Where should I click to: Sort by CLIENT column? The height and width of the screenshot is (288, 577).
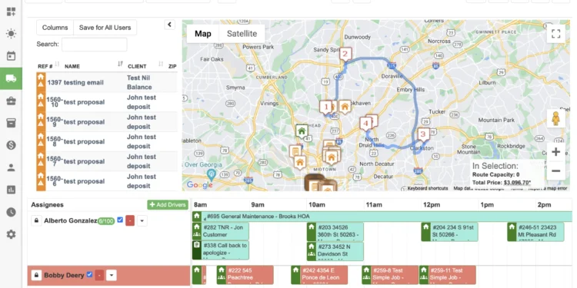[145, 66]
